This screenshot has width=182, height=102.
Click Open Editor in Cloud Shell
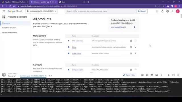[129, 75]
